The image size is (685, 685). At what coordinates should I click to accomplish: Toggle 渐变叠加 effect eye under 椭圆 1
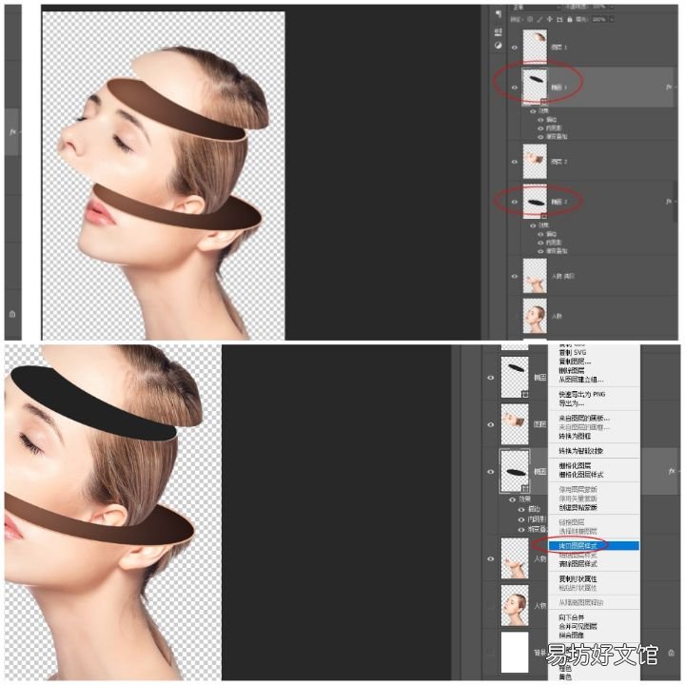click(540, 137)
